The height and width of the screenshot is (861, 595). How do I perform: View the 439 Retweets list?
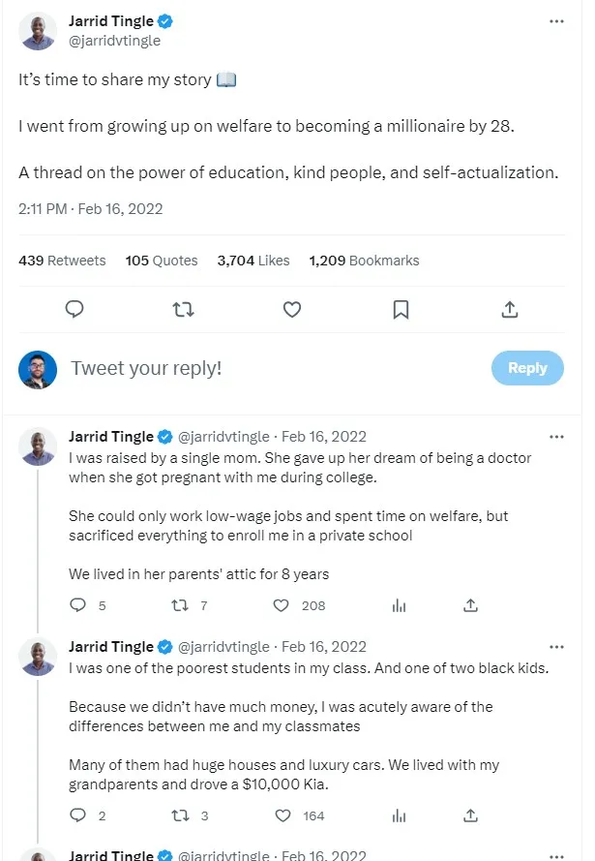[61, 260]
